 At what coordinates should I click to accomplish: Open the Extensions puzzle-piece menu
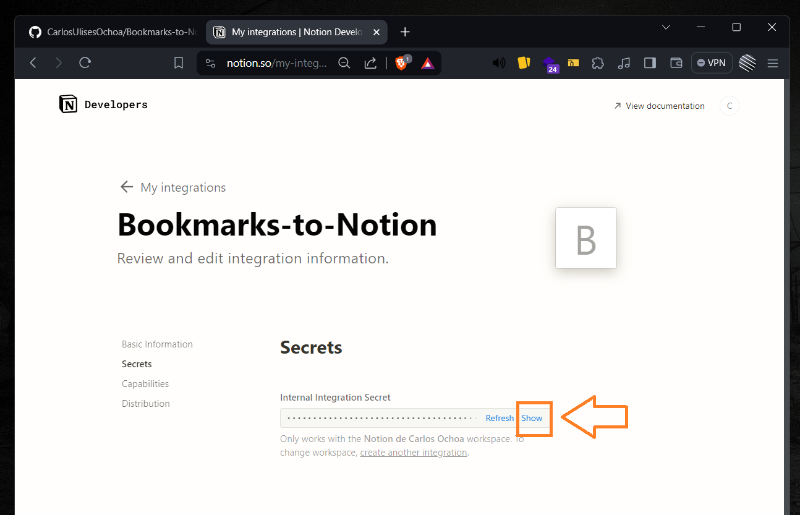[598, 63]
